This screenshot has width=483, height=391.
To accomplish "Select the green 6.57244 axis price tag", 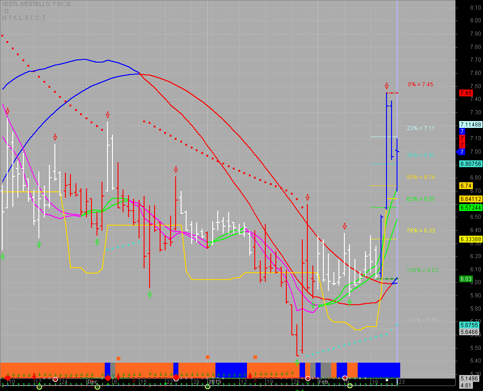I will (x=470, y=207).
